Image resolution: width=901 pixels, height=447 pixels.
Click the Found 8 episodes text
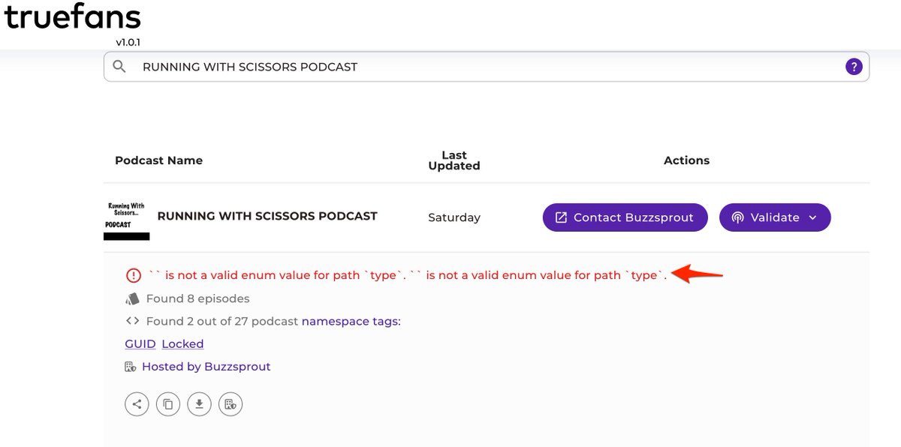[x=197, y=298]
